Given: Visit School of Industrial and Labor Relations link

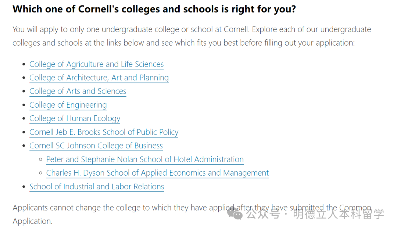Looking at the screenshot, I should pyautogui.click(x=97, y=187).
